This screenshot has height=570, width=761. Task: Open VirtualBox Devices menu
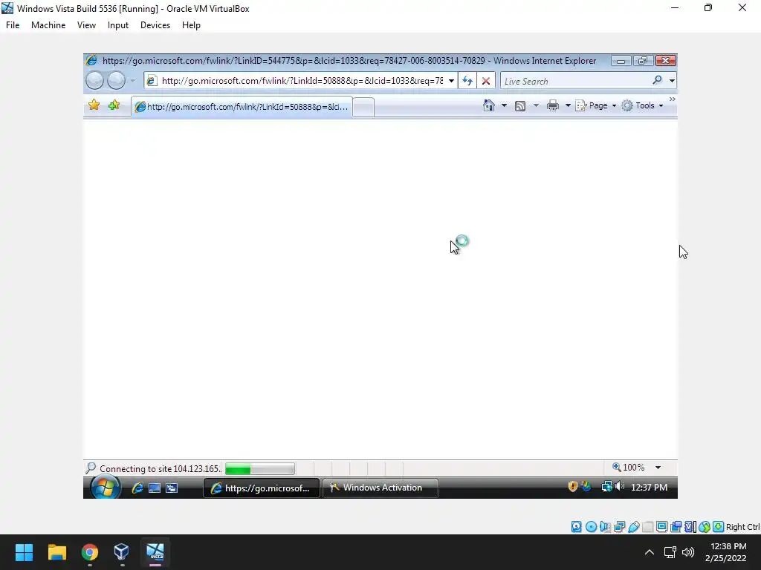click(x=155, y=25)
